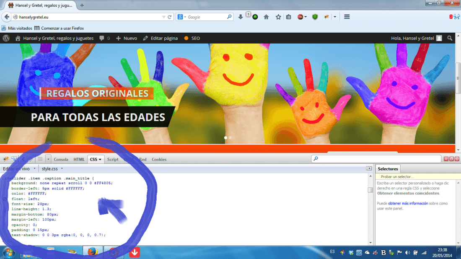Click the green shield addon icon
461x259 pixels.
click(x=315, y=17)
